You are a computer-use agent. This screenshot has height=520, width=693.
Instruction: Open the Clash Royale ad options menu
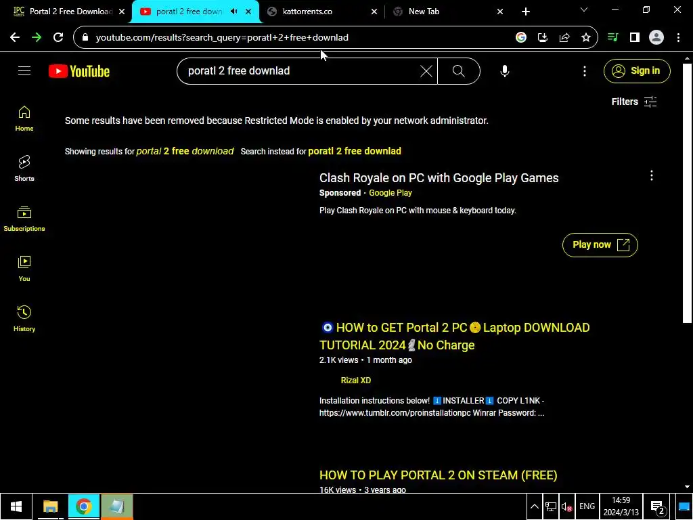click(x=651, y=175)
